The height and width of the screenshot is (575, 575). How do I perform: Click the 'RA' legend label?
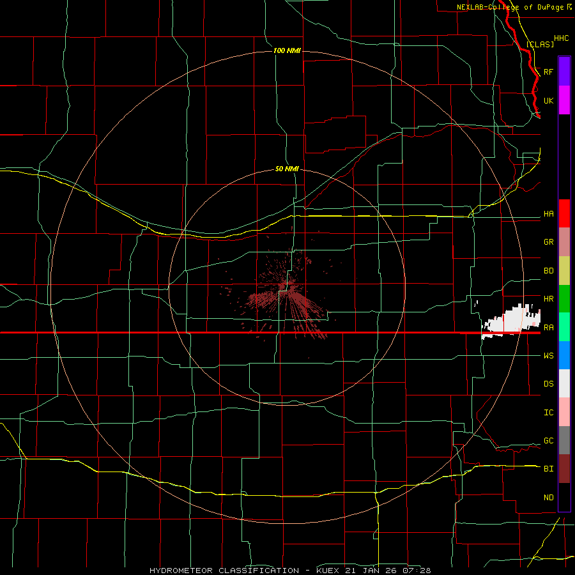click(548, 328)
